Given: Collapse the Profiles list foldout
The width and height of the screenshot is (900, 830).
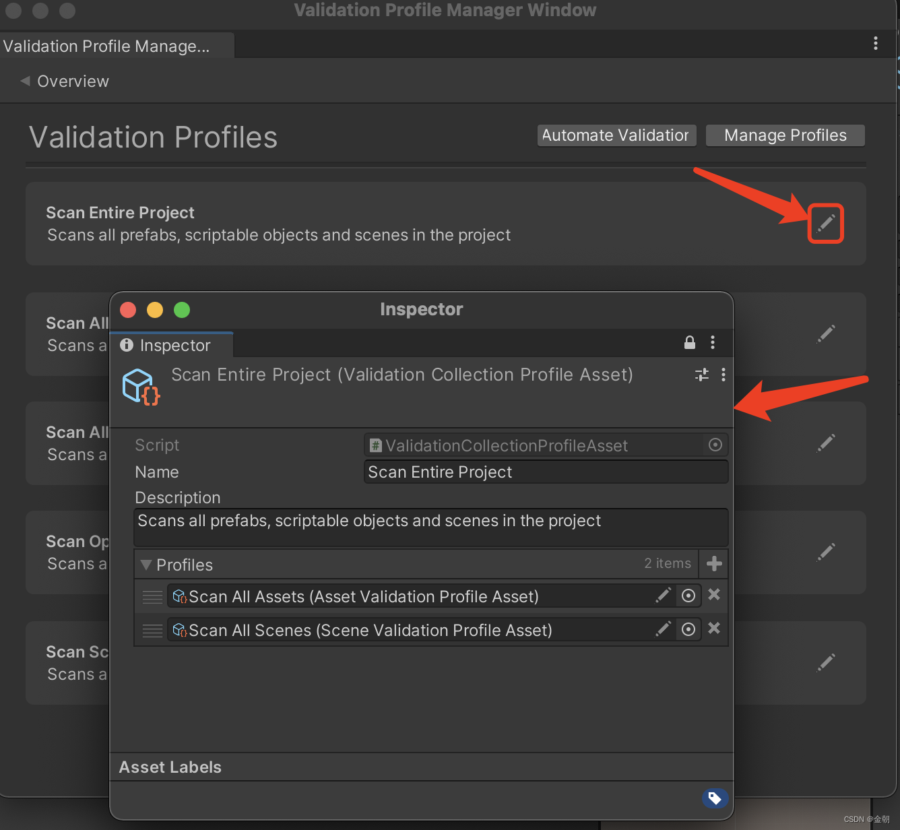Looking at the screenshot, I should point(146,565).
